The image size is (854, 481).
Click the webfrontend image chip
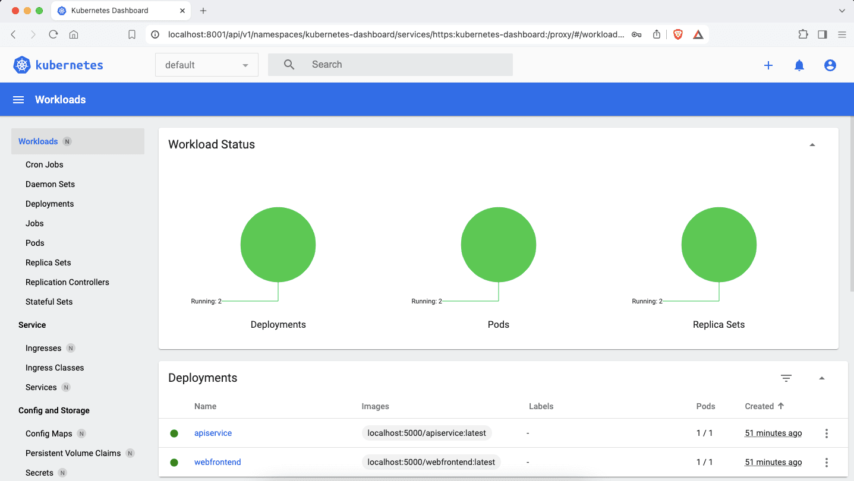tap(431, 463)
